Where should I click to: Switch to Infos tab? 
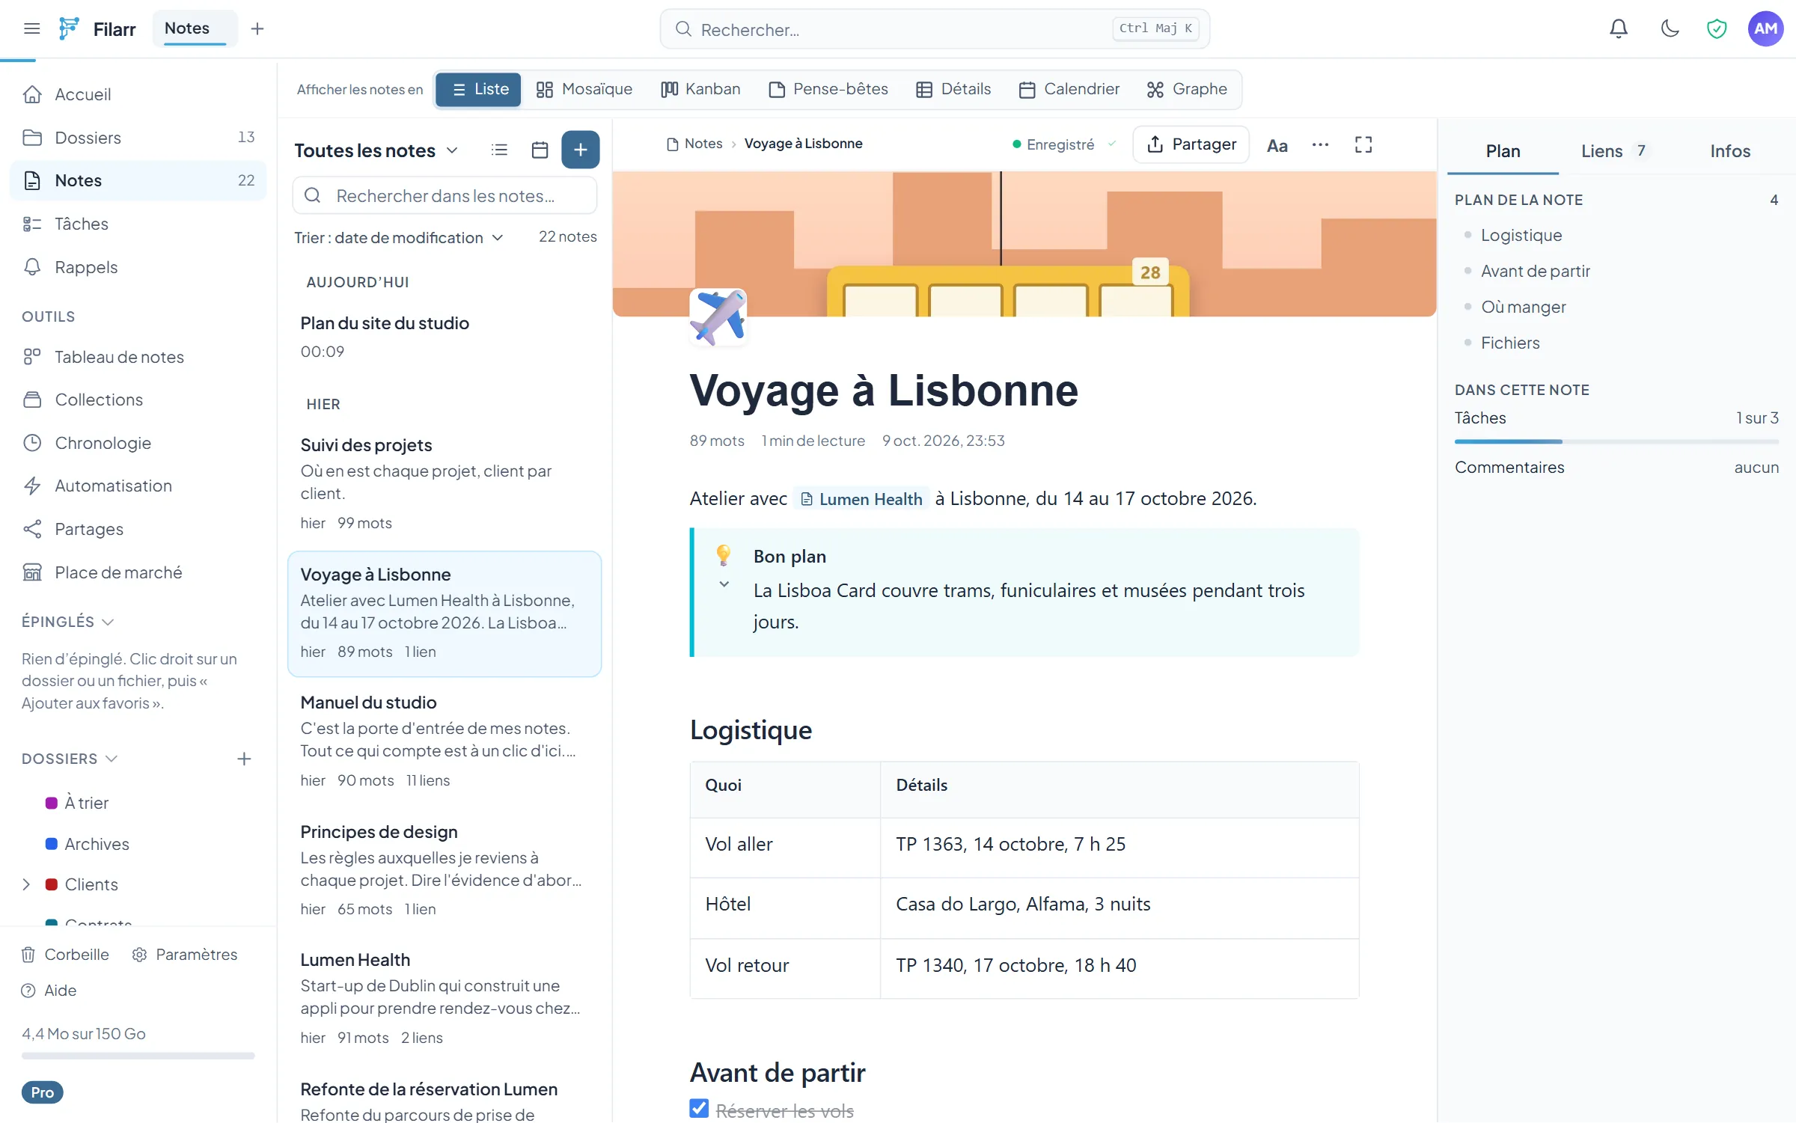[1729, 151]
